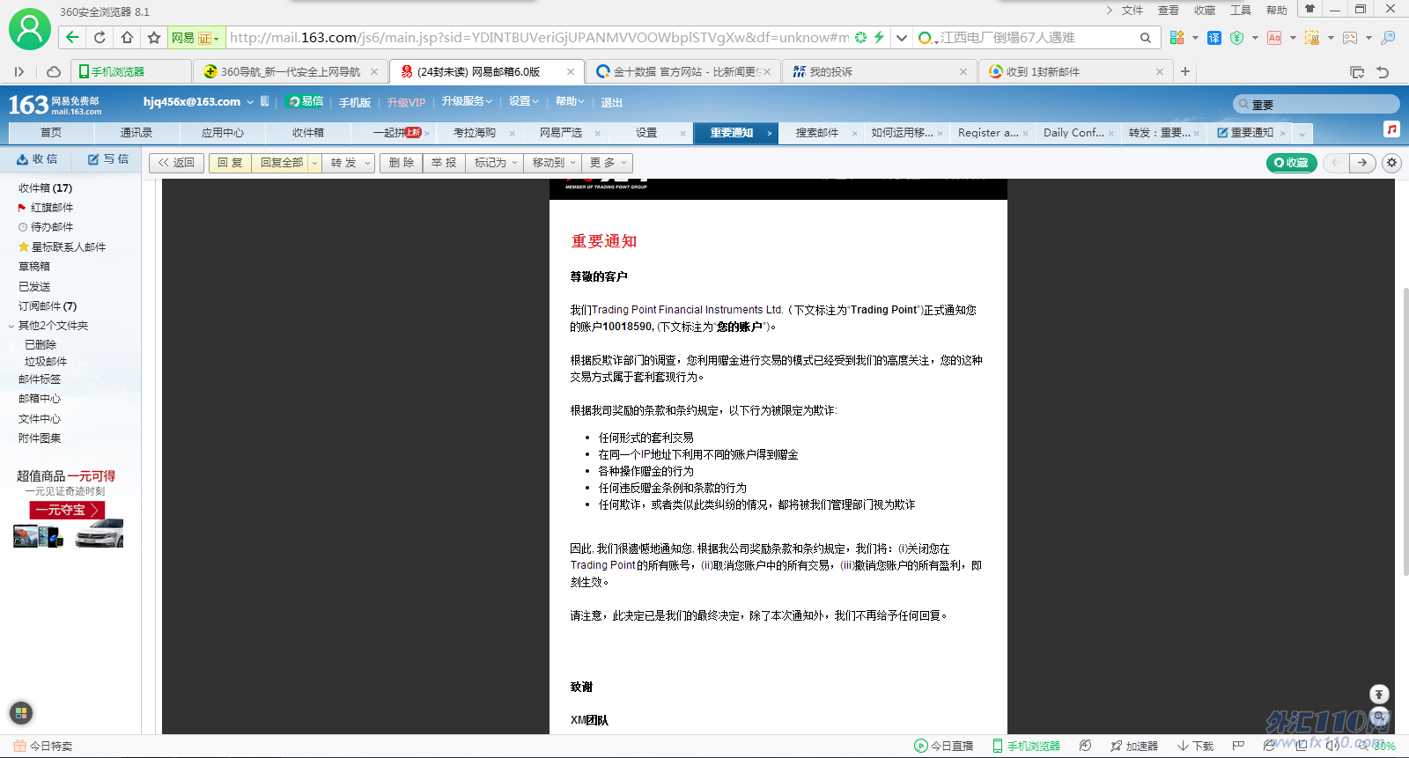Switch to the 首页 mail tab
1409x758 pixels.
click(51, 133)
